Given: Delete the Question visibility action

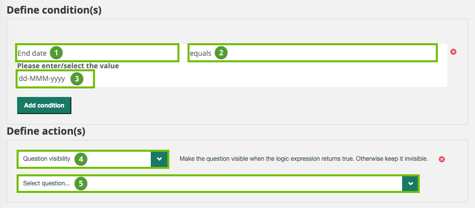Looking at the screenshot, I should click(x=442, y=159).
